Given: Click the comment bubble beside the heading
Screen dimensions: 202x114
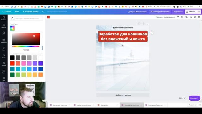Looking at the screenshot, I should point(152,32).
